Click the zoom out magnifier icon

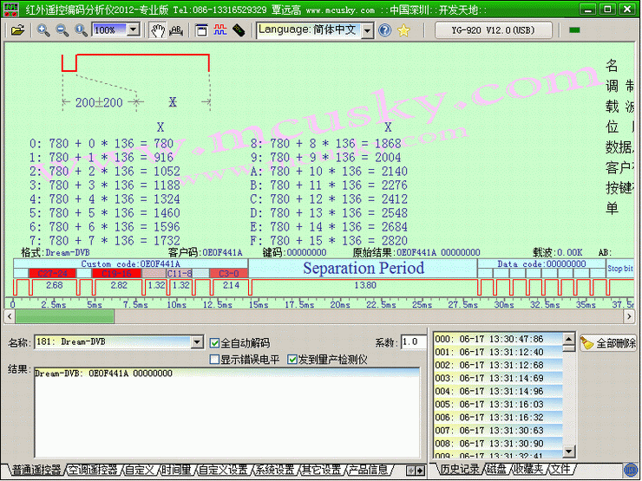pyautogui.click(x=62, y=29)
